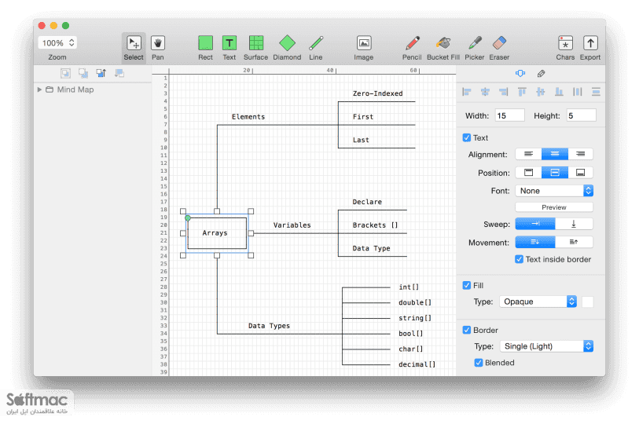Select the Eraser tool
This screenshot has width=639, height=424.
pyautogui.click(x=499, y=48)
